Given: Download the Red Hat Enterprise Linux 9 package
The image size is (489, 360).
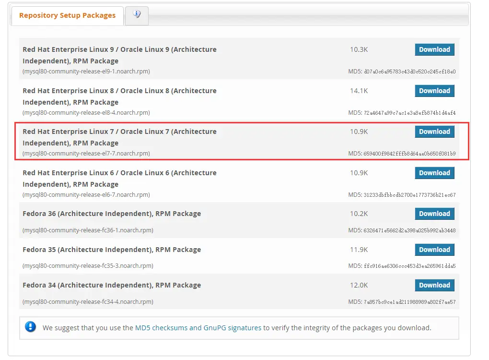Looking at the screenshot, I should 434,49.
